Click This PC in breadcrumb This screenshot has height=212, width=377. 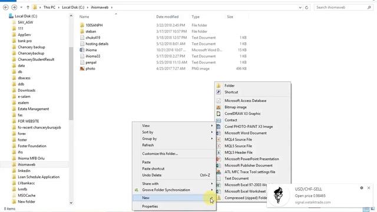pyautogui.click(x=49, y=8)
